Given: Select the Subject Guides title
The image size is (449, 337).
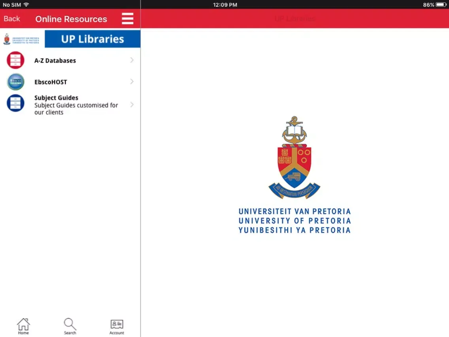Looking at the screenshot, I should [x=56, y=98].
